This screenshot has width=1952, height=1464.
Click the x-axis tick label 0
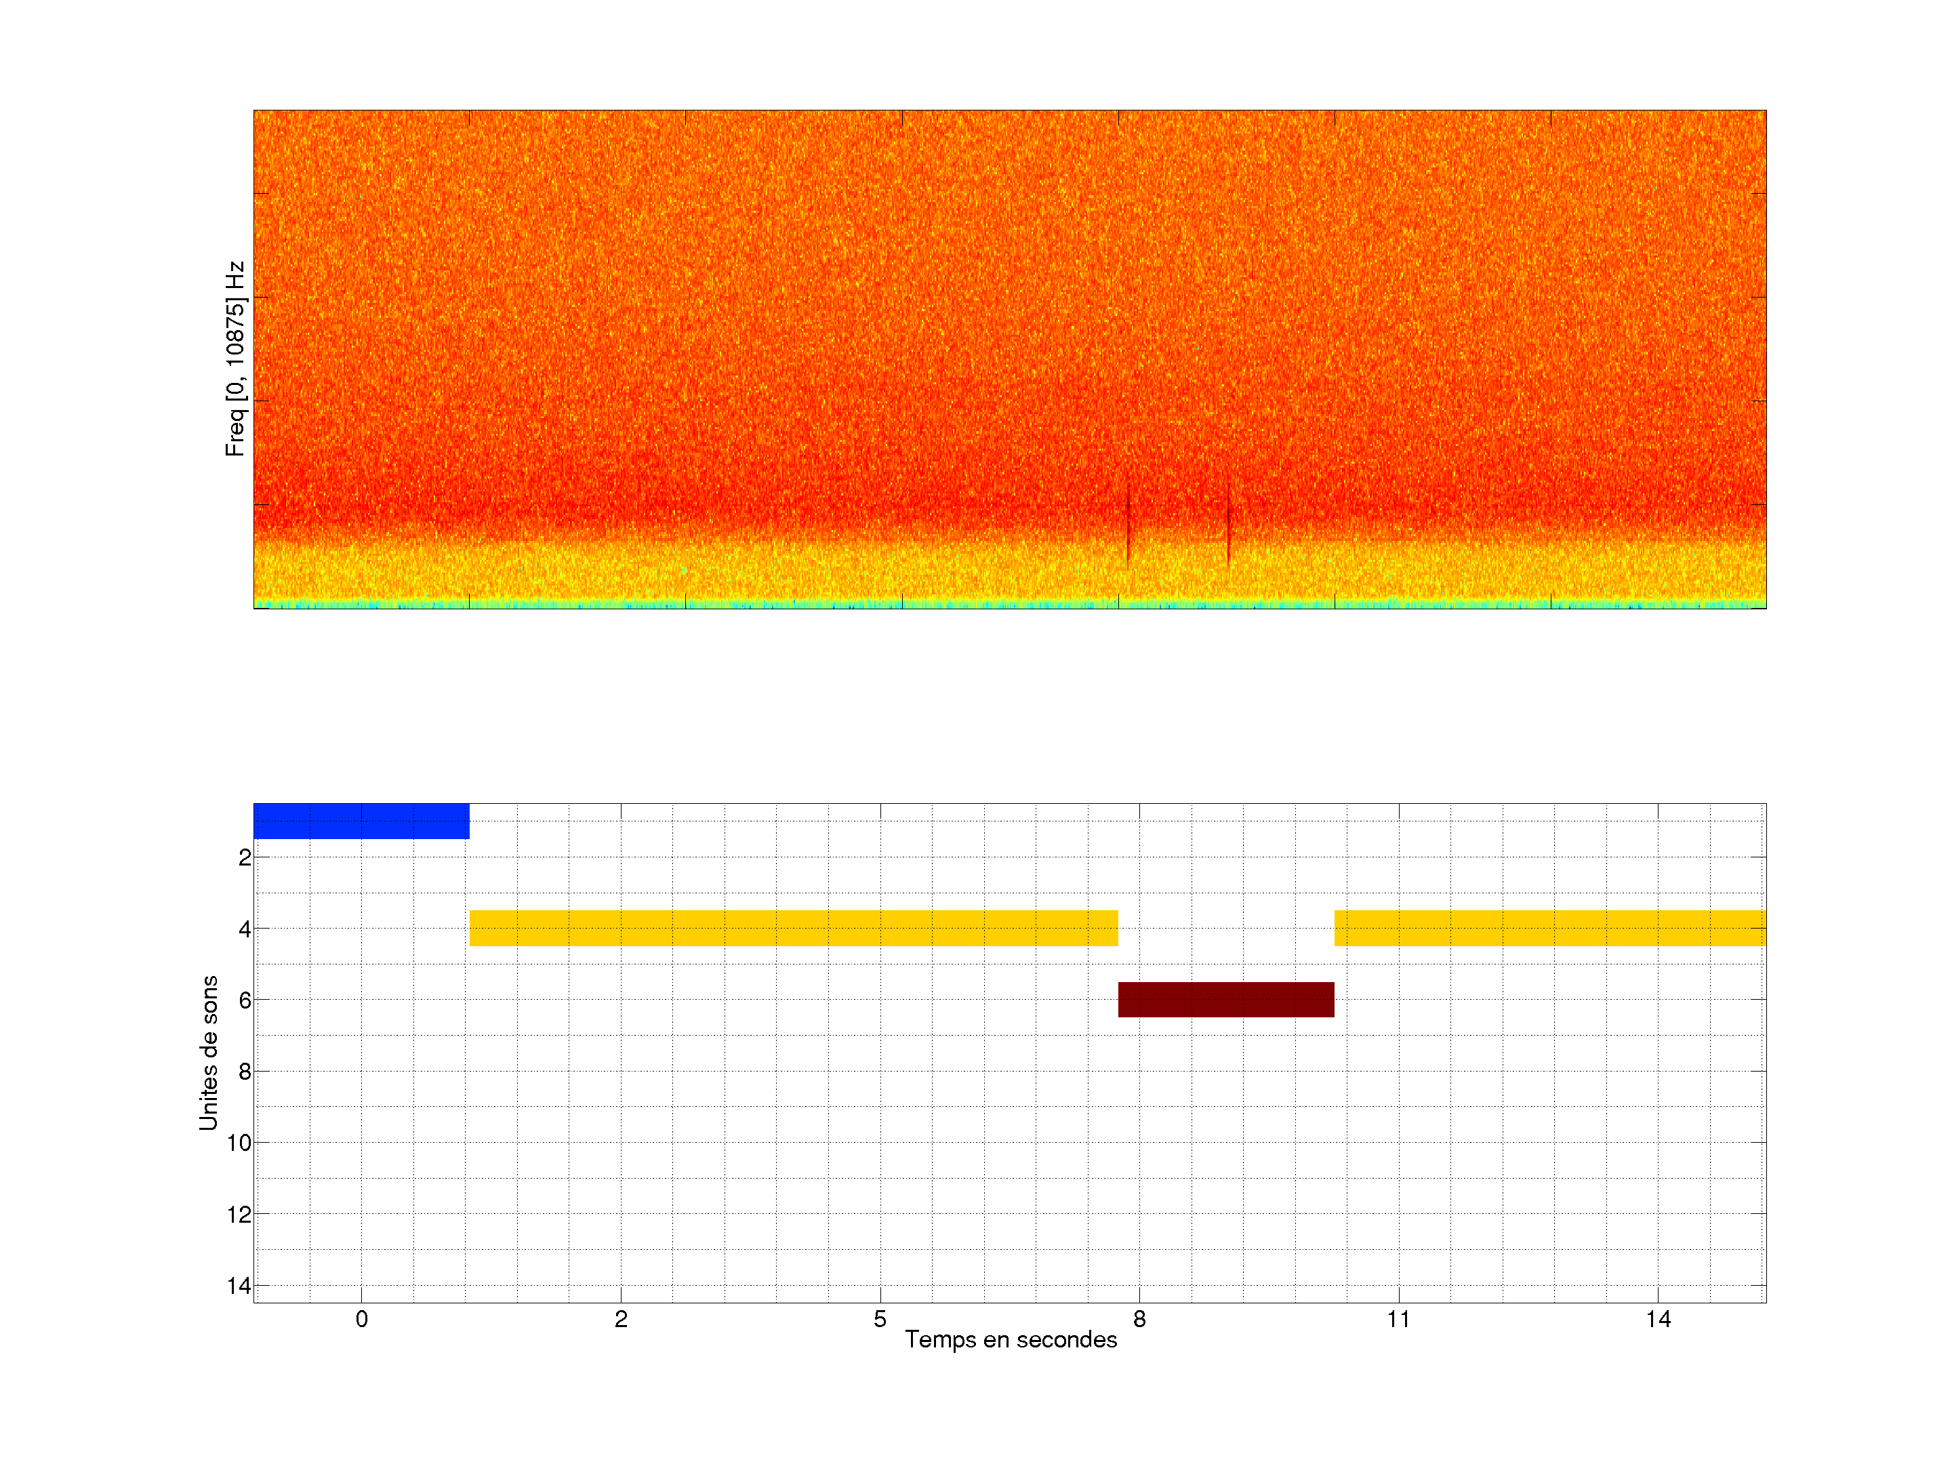tap(361, 1319)
